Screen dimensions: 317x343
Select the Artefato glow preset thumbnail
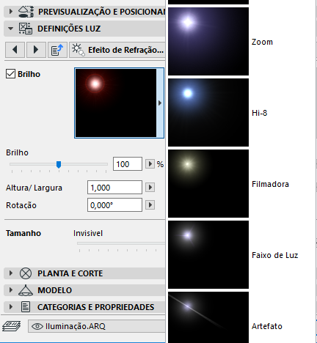click(208, 317)
